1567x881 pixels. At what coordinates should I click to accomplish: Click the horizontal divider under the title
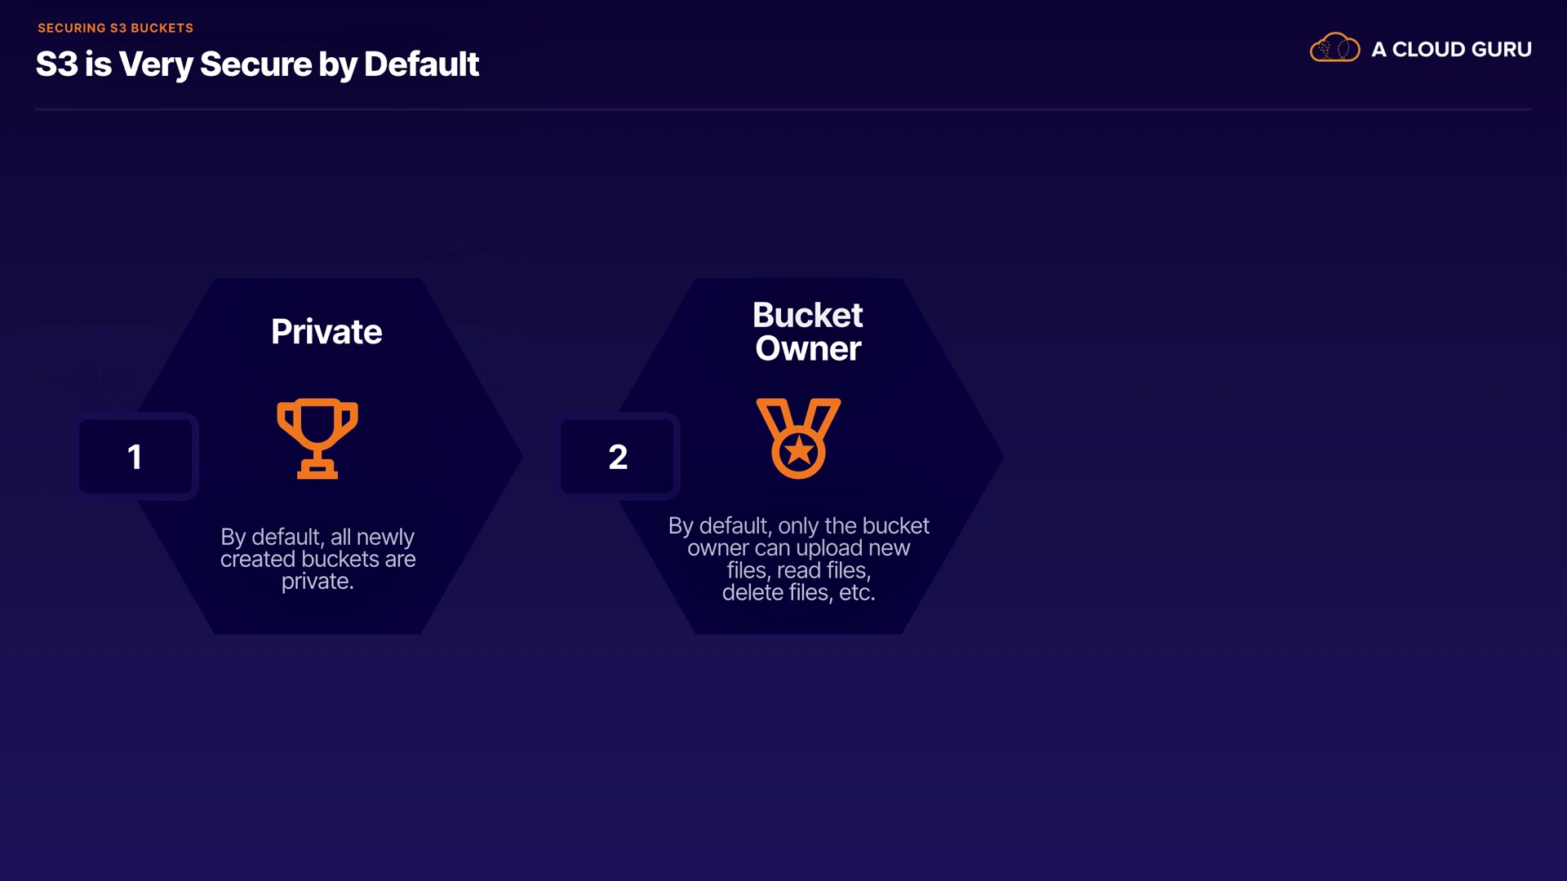tap(783, 108)
